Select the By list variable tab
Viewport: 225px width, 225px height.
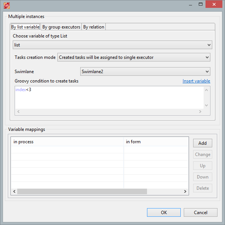pos(25,27)
